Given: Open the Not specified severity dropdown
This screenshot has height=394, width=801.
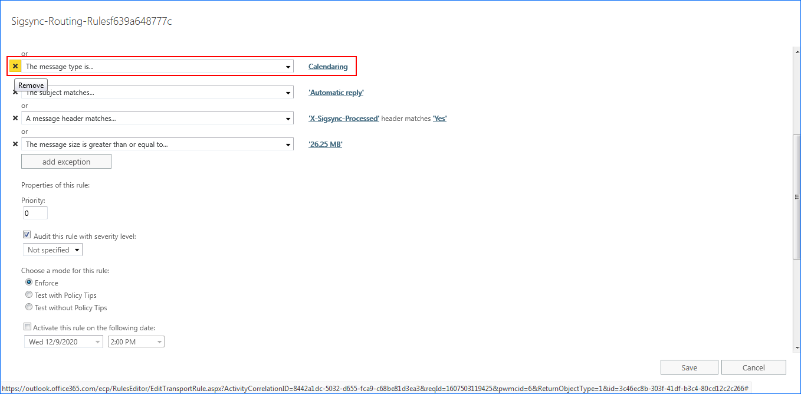Looking at the screenshot, I should [x=52, y=250].
